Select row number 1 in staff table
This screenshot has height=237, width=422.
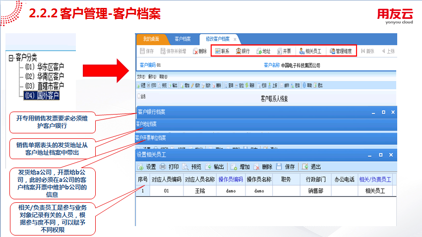pyautogui.click(x=143, y=191)
